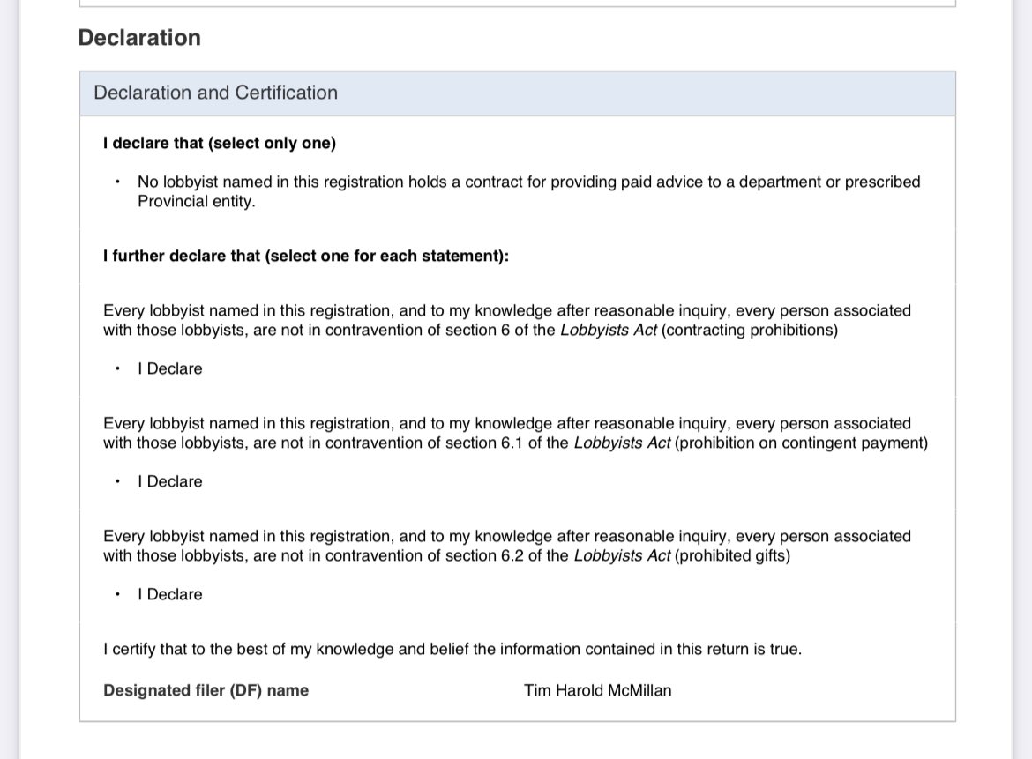
Task: Click the section 6 contracting prohibitions statement
Action: 507,320
